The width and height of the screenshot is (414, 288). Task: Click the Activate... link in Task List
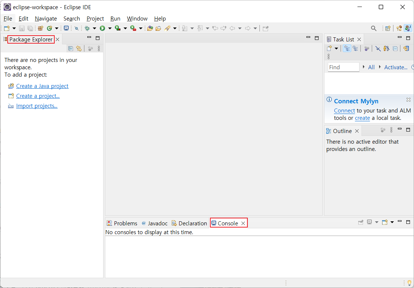(x=396, y=67)
